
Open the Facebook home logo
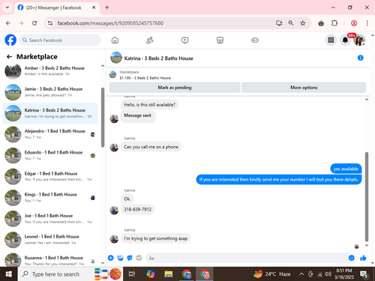[10, 40]
